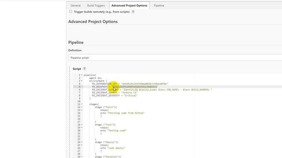
Task: Open the Definition dropdown showing Pipeline script
Action: tap(175, 58)
